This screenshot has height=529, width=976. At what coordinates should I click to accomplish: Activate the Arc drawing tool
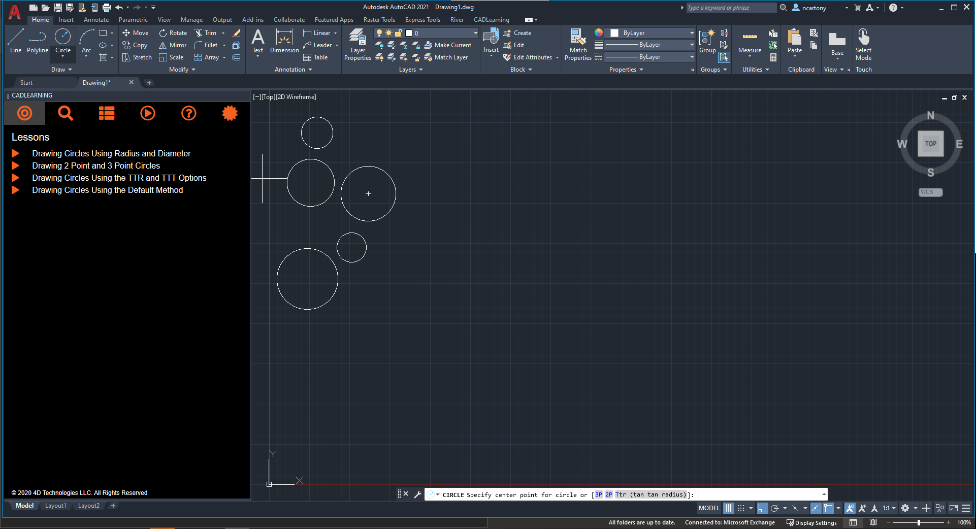coord(86,40)
